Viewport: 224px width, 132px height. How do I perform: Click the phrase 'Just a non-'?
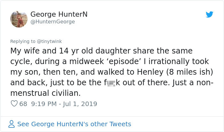[193, 83]
